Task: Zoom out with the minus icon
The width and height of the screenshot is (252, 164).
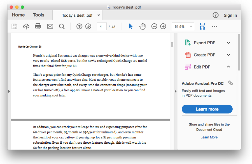Action: (154, 26)
